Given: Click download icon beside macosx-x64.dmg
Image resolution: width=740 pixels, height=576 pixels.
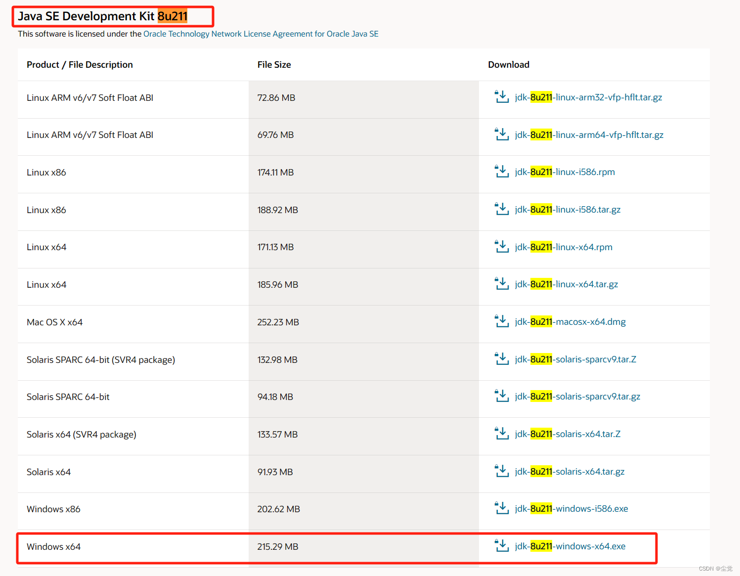Looking at the screenshot, I should 502,321.
